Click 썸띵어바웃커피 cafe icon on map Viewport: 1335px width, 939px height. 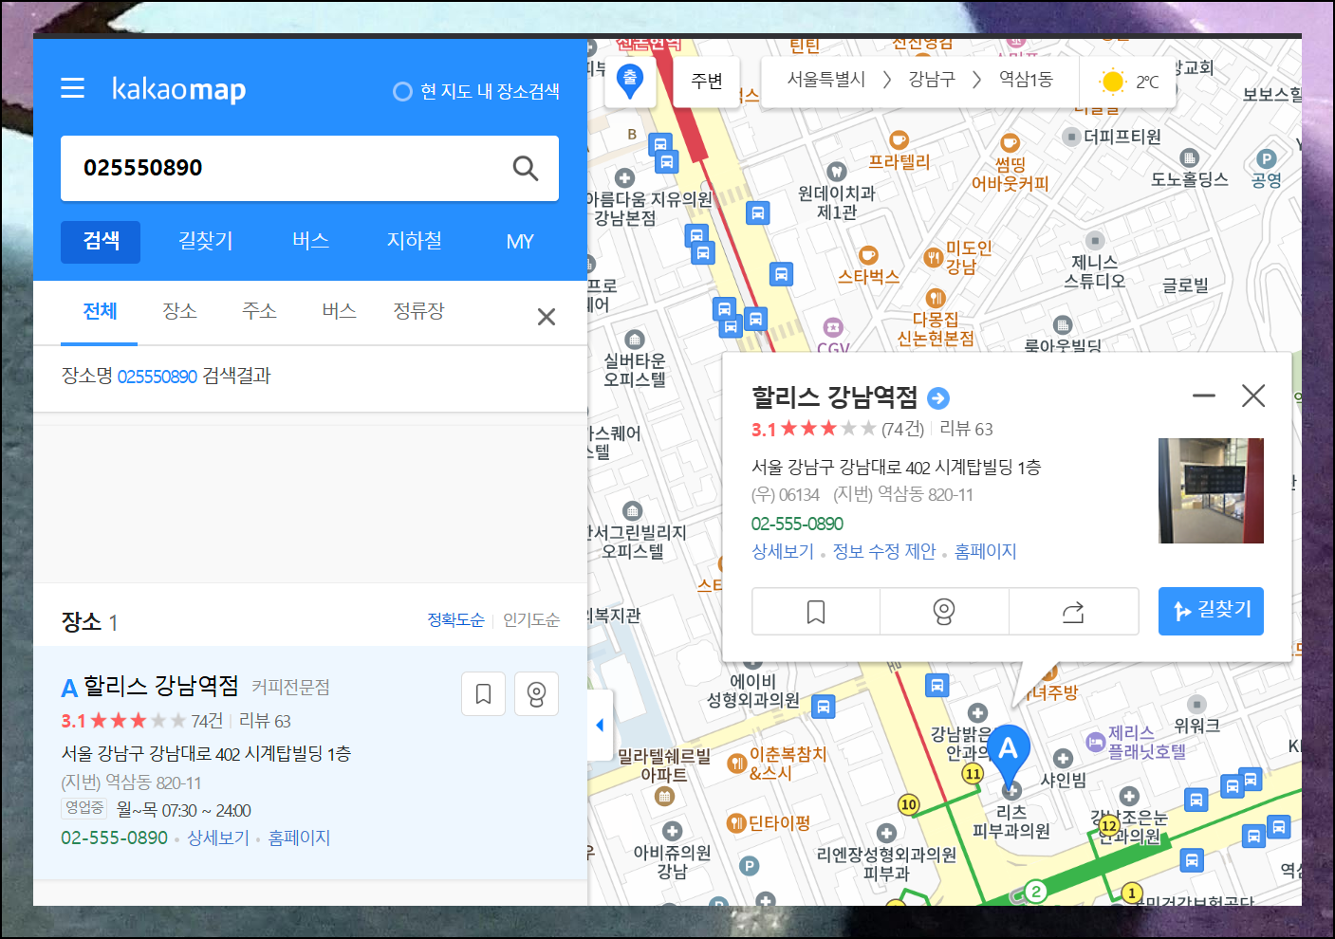tap(1010, 143)
